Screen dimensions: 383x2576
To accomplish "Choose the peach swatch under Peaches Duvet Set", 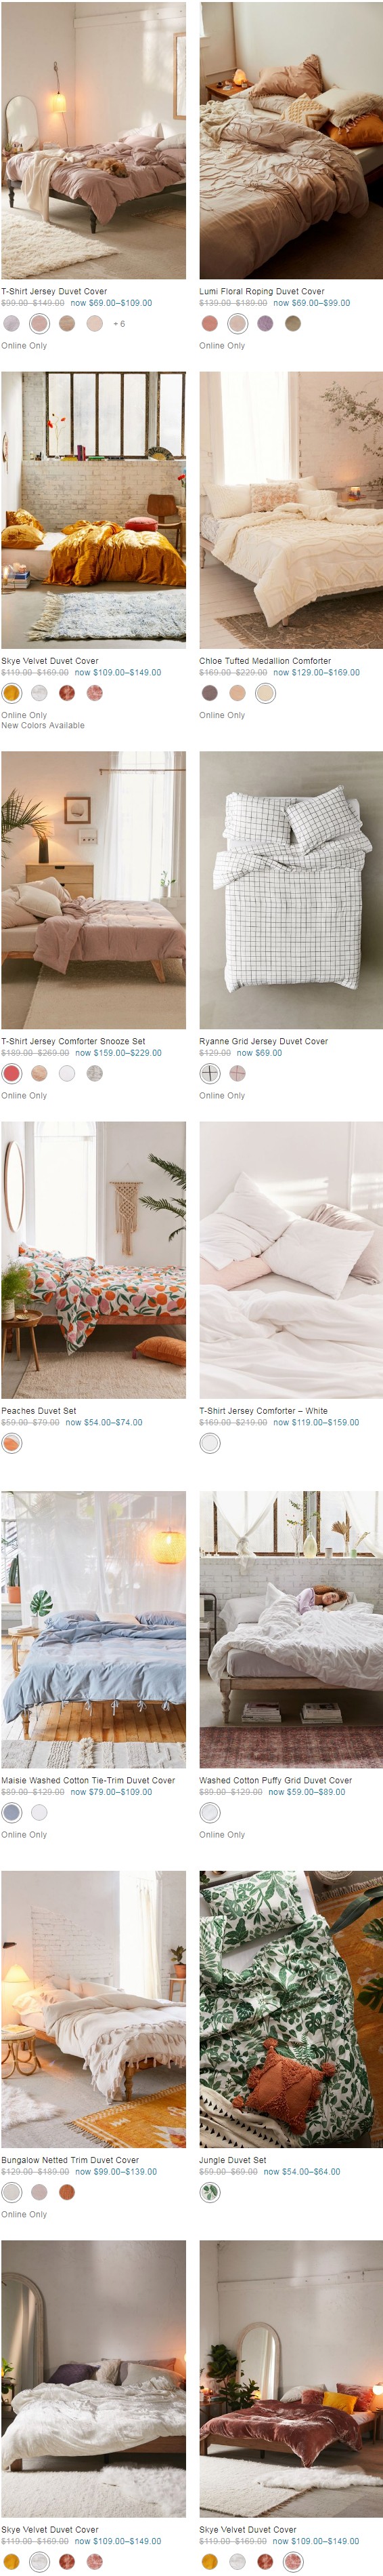I will [12, 1443].
